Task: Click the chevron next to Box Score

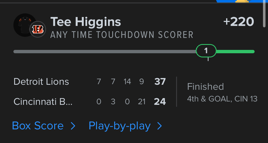Action: pyautogui.click(x=73, y=126)
